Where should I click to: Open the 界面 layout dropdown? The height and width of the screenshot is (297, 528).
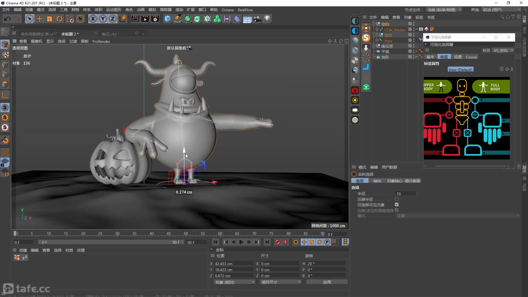click(x=501, y=10)
